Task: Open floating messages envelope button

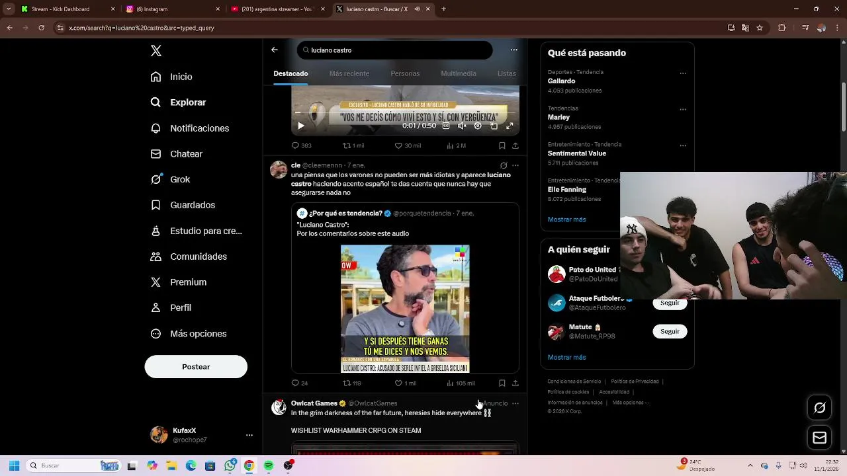Action: pyautogui.click(x=819, y=438)
